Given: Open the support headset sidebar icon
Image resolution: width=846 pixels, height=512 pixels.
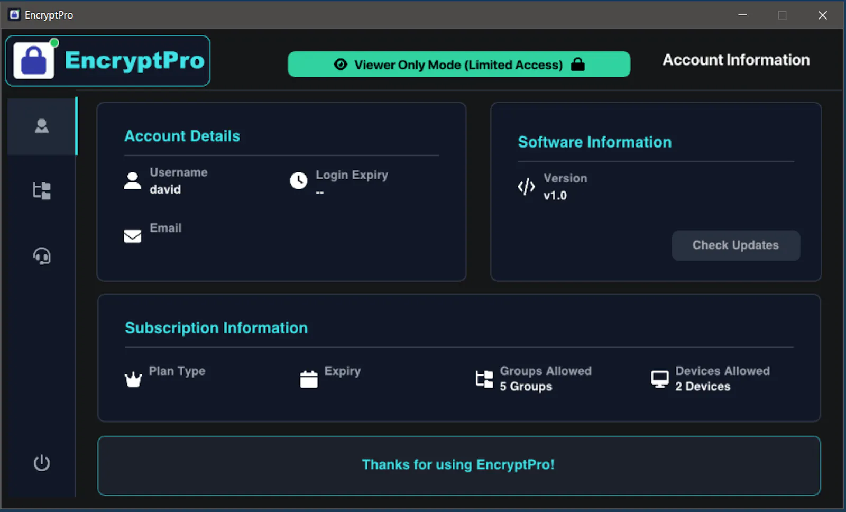Looking at the screenshot, I should tap(42, 256).
